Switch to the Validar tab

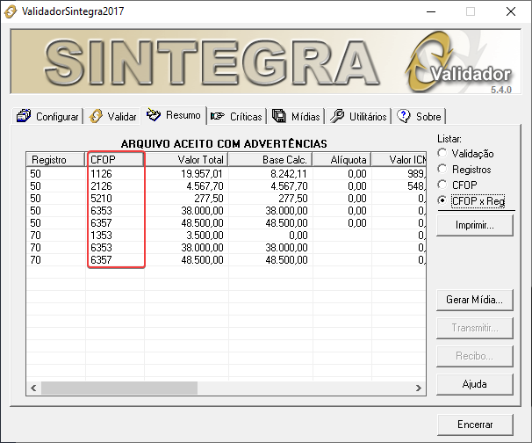coord(112,117)
